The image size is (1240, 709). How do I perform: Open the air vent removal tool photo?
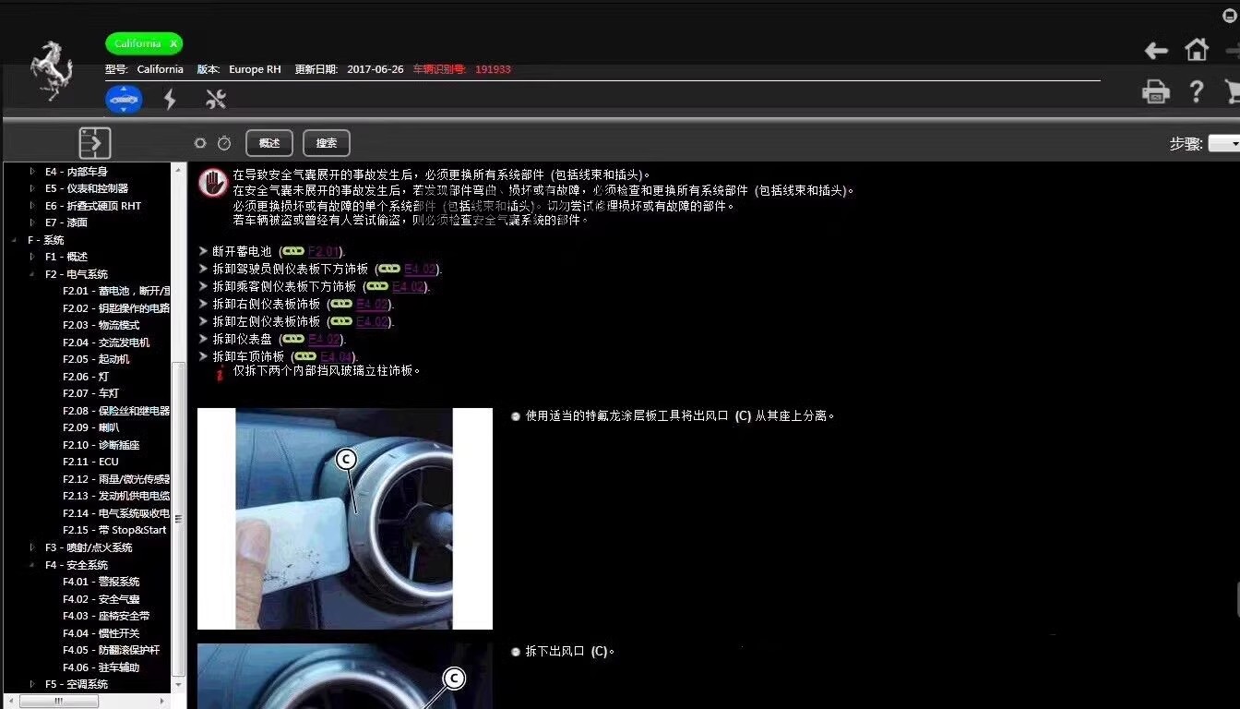point(344,519)
